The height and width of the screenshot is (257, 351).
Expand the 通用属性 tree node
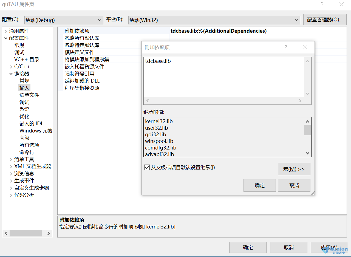[x=6, y=31]
